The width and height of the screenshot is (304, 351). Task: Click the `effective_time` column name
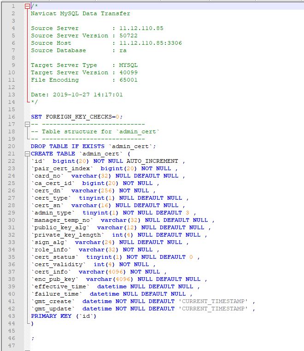(x=60, y=287)
